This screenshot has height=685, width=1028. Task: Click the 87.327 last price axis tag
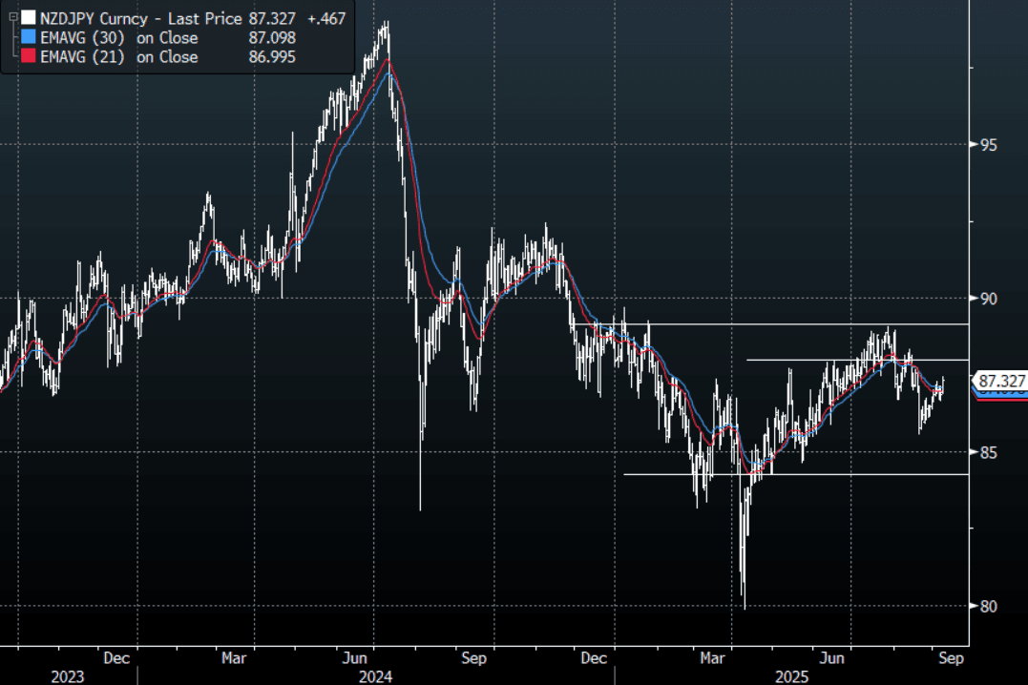(x=1002, y=382)
